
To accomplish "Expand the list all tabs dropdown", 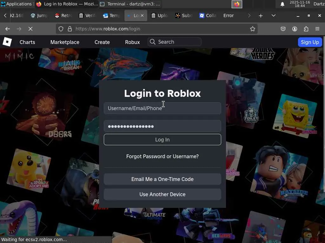I will click(274, 16).
